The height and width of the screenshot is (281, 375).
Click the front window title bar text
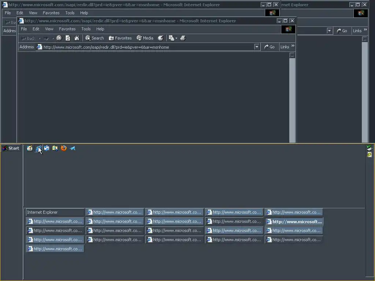tap(130, 21)
